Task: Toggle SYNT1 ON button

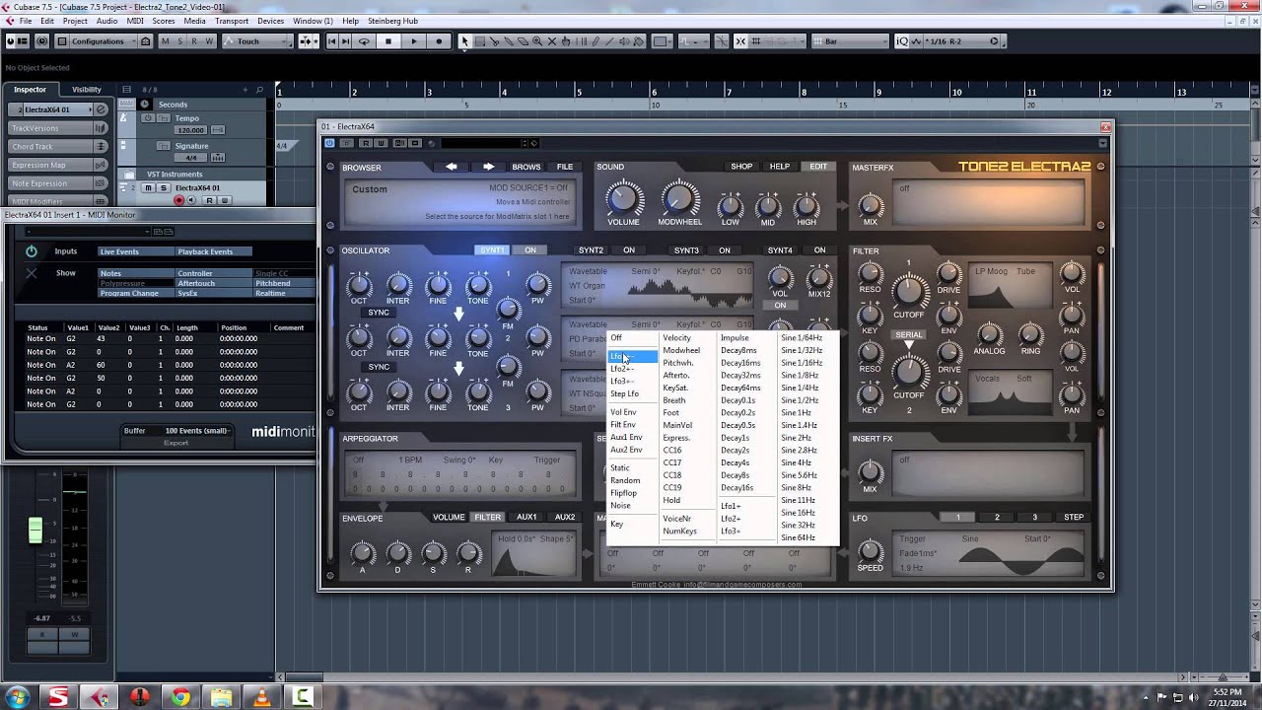Action: click(x=530, y=250)
